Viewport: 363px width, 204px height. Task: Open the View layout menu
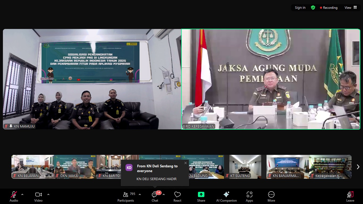click(x=351, y=8)
